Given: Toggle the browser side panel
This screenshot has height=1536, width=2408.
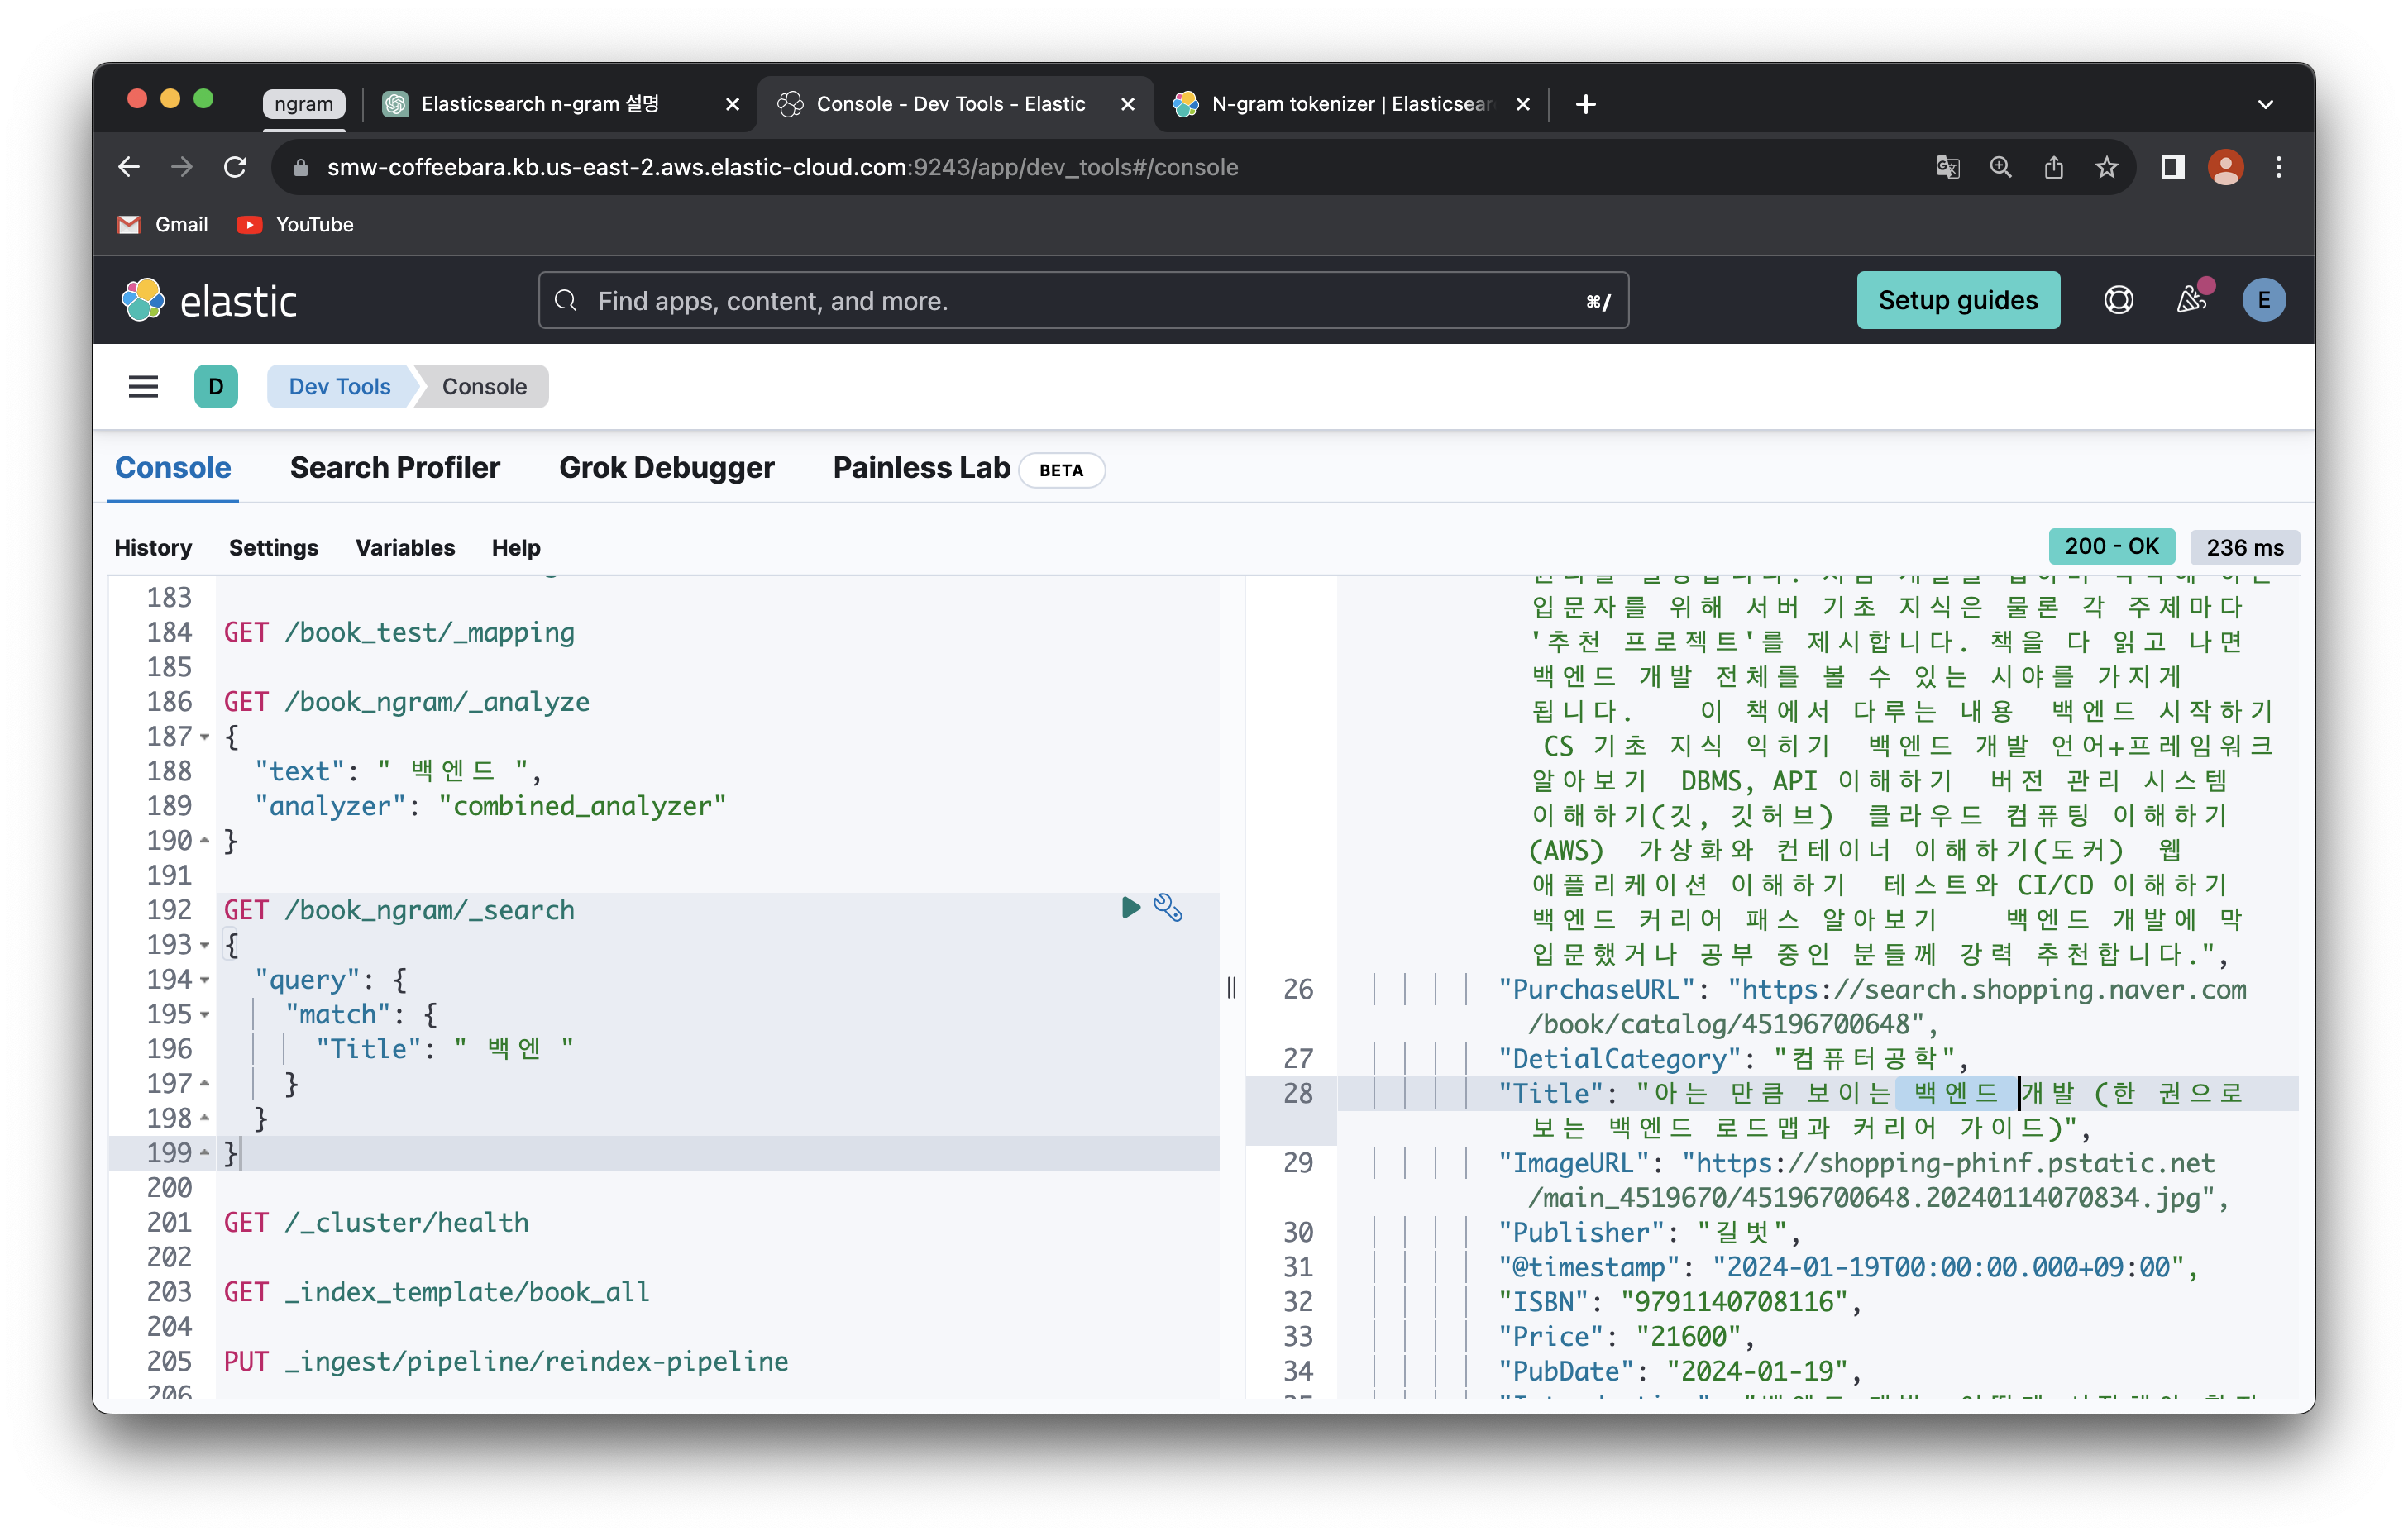Looking at the screenshot, I should coord(2172,167).
